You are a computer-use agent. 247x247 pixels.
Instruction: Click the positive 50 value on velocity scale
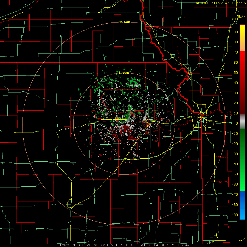point(236,73)
